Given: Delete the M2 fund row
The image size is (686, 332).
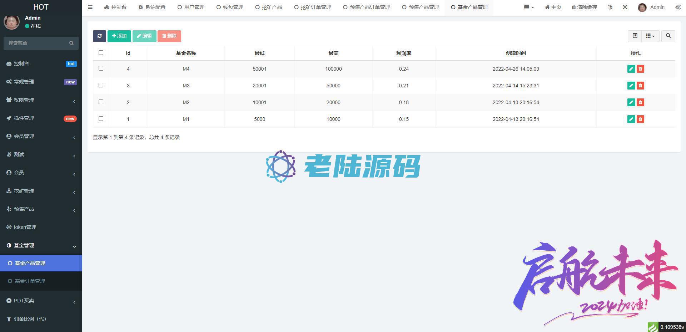Looking at the screenshot, I should (640, 102).
